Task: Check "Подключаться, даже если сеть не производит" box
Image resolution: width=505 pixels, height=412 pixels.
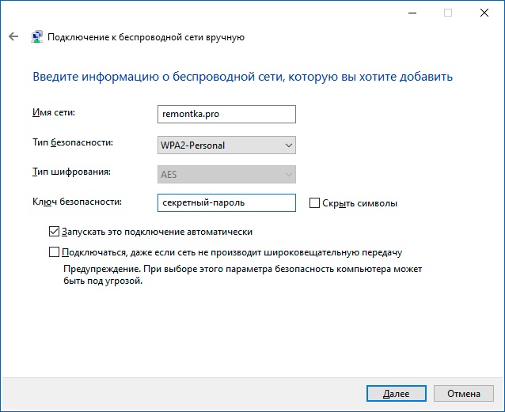Action: point(54,252)
